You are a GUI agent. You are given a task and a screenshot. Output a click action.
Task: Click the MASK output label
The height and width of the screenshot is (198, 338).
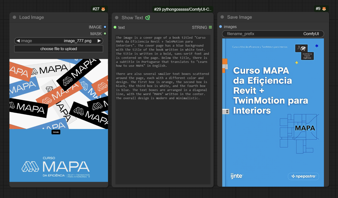(x=96, y=34)
